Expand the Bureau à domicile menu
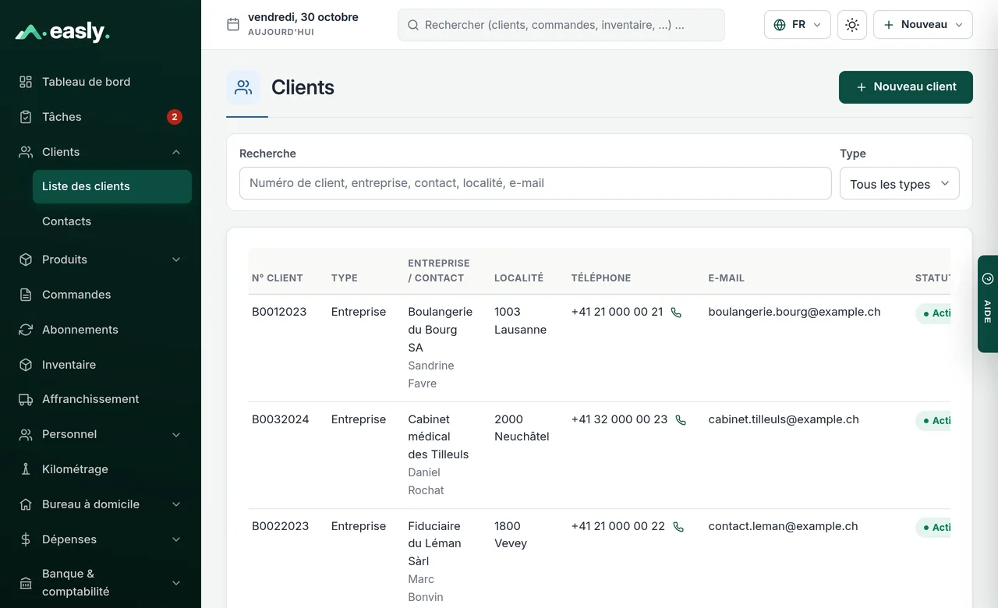Viewport: 998px width, 608px height. [x=176, y=504]
